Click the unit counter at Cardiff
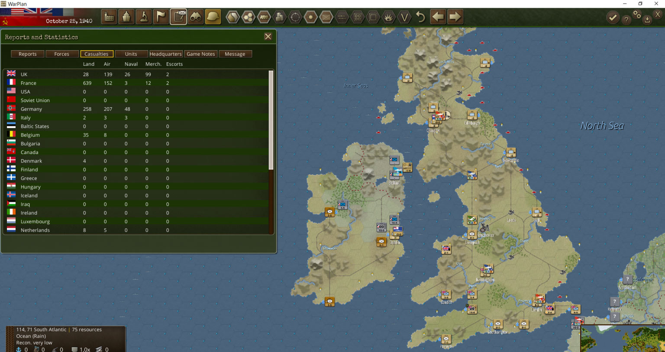 [x=446, y=294]
